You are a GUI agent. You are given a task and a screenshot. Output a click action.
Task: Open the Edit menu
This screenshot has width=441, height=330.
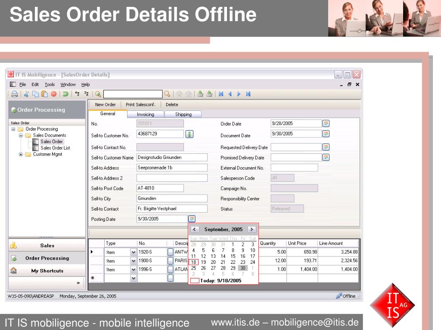click(x=35, y=85)
